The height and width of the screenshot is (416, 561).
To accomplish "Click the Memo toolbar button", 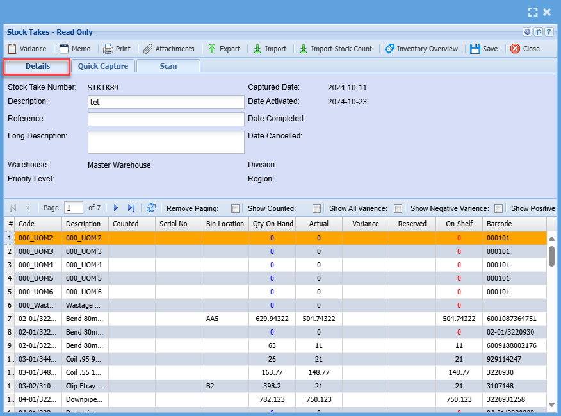I will coord(74,49).
